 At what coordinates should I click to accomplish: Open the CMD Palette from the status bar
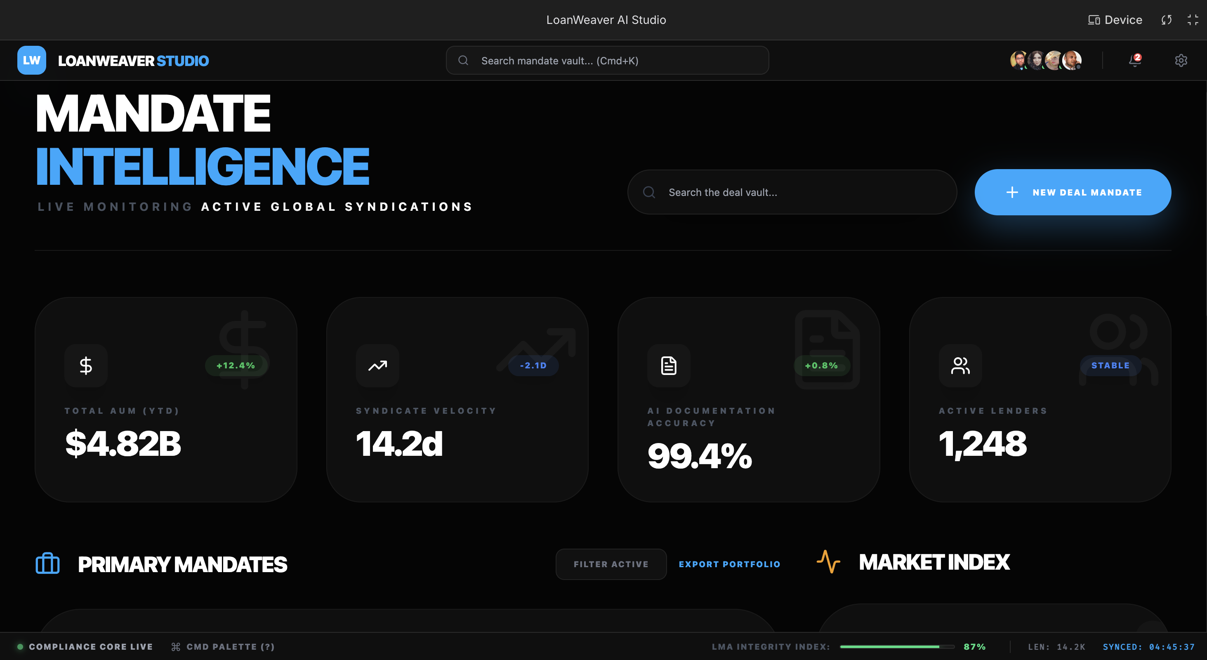[x=223, y=646]
